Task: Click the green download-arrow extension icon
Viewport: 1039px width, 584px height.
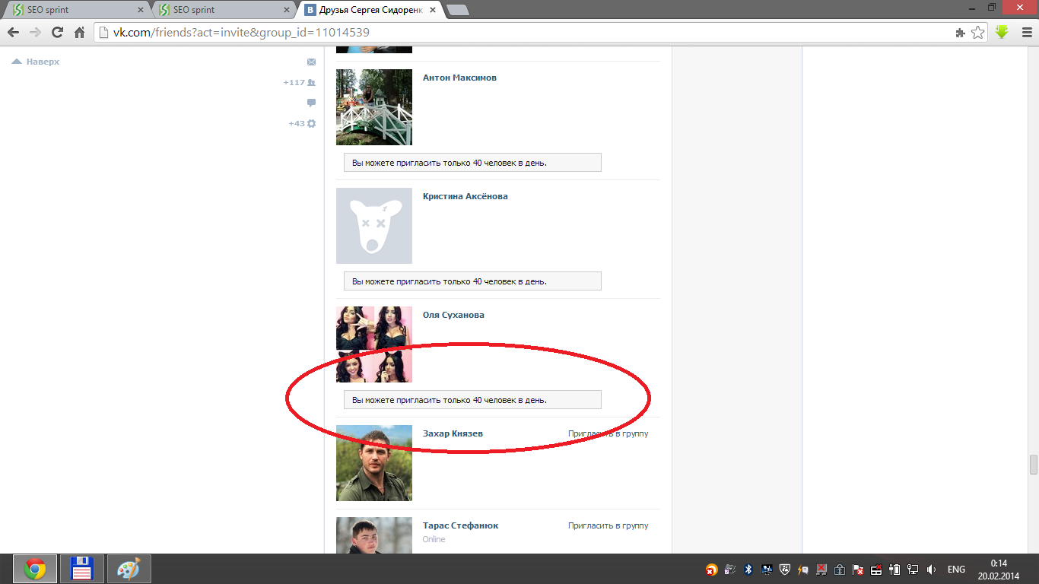Action: (x=1002, y=33)
